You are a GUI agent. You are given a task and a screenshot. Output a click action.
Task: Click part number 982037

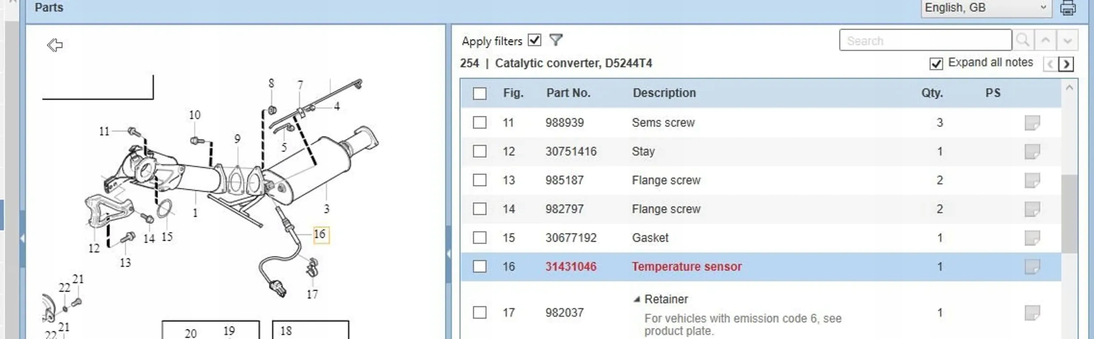pyautogui.click(x=565, y=312)
